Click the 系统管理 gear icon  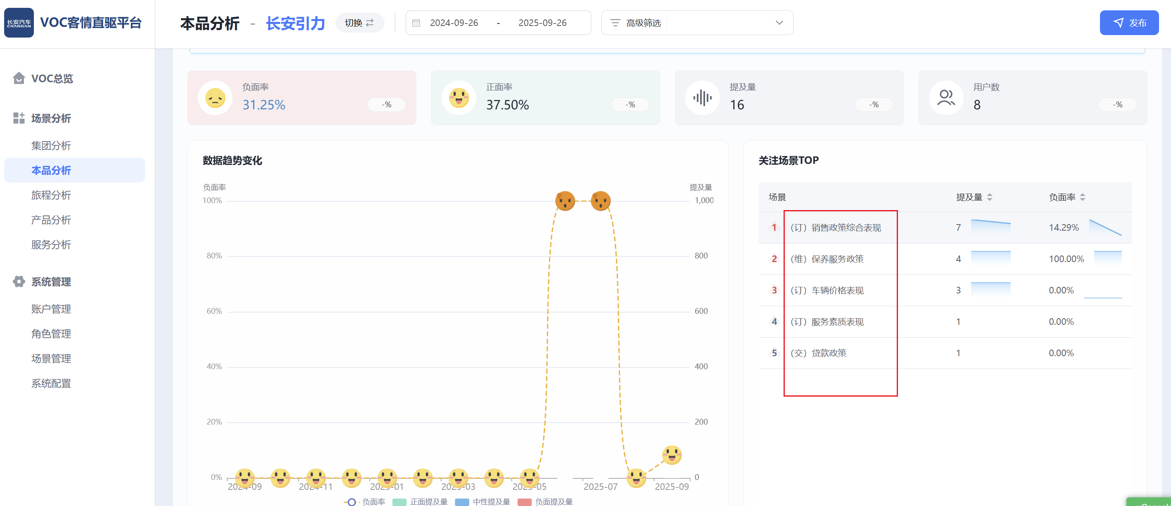(19, 281)
